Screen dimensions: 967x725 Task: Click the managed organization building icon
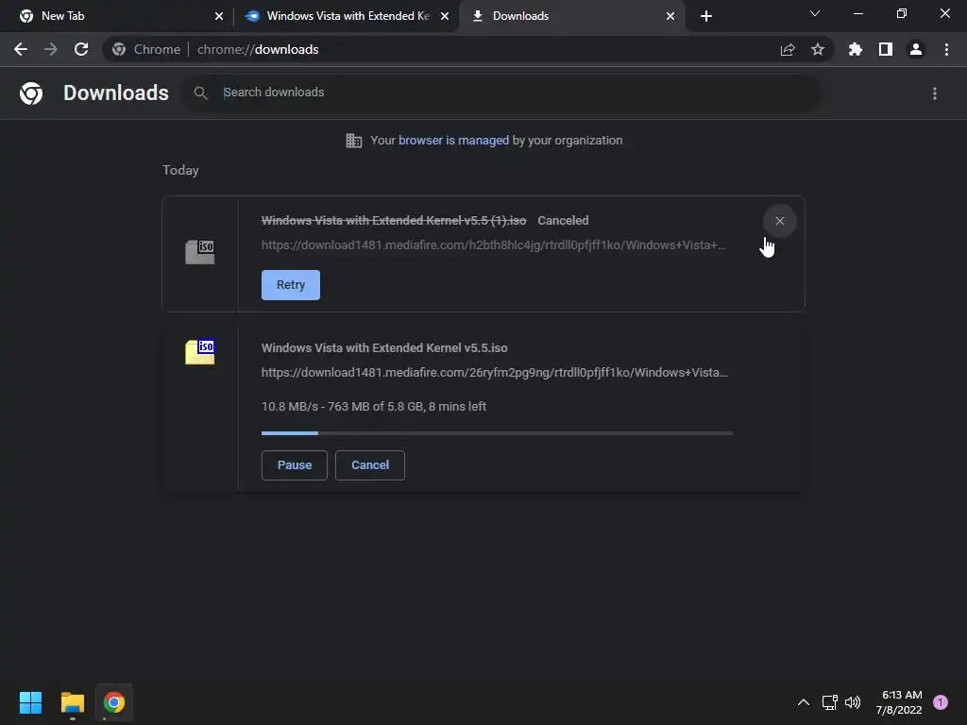pyautogui.click(x=354, y=141)
